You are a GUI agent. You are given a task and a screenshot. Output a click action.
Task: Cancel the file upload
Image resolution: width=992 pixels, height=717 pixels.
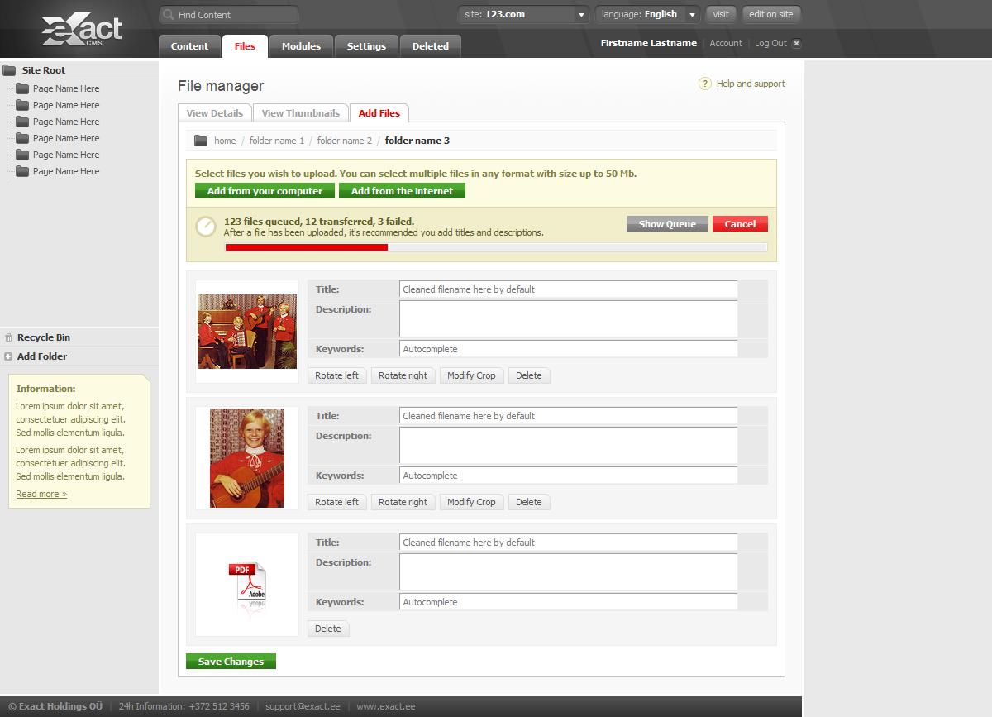click(x=740, y=224)
